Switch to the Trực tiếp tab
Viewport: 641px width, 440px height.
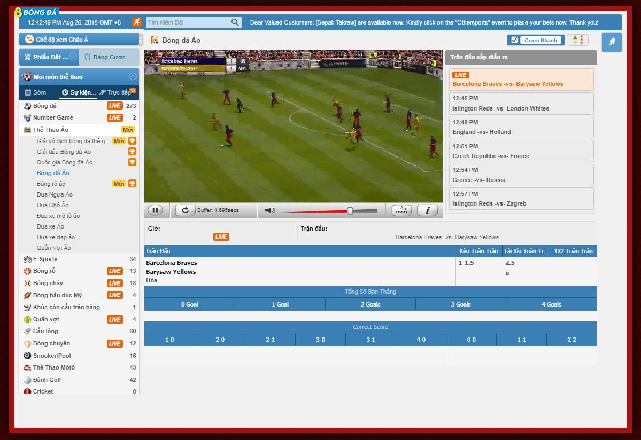click(x=117, y=92)
